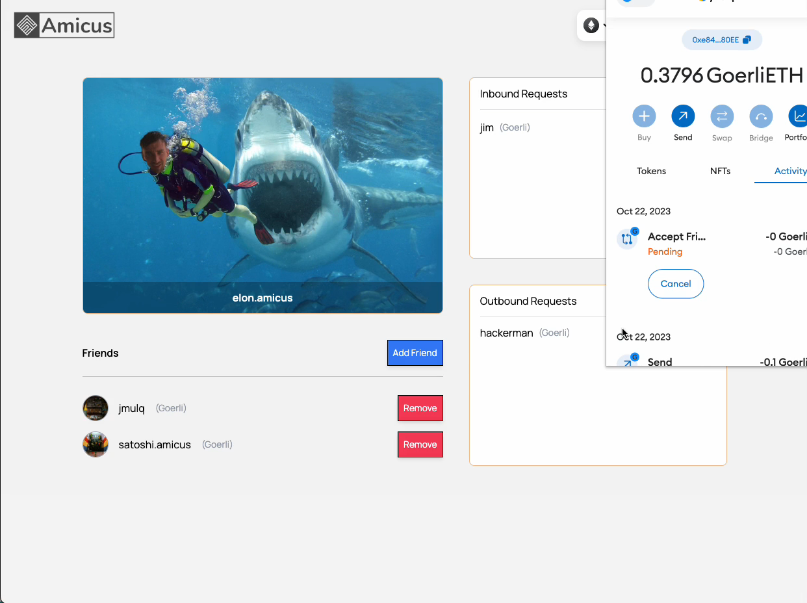Image resolution: width=807 pixels, height=603 pixels.
Task: Click the Amicus logo
Action: (x=64, y=25)
